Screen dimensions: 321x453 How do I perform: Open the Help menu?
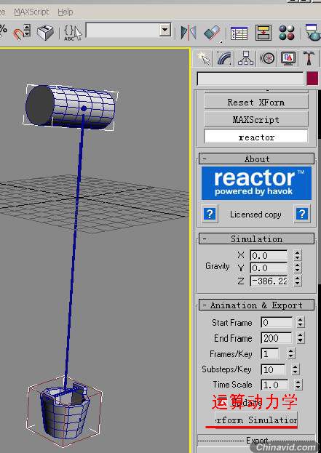click(65, 12)
